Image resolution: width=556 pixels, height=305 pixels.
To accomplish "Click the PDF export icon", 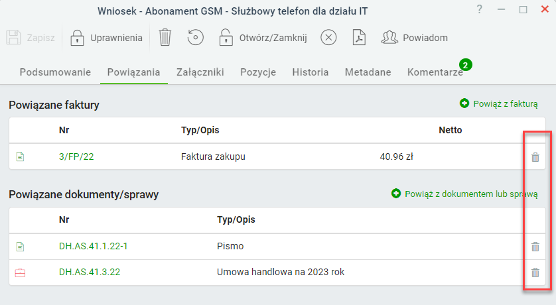I will pyautogui.click(x=359, y=38).
